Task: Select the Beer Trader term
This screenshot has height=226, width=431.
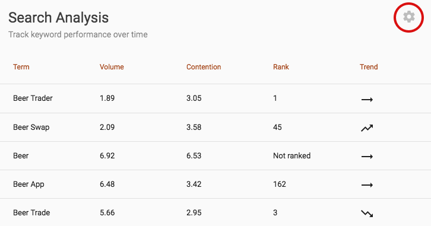Action: pyautogui.click(x=33, y=98)
